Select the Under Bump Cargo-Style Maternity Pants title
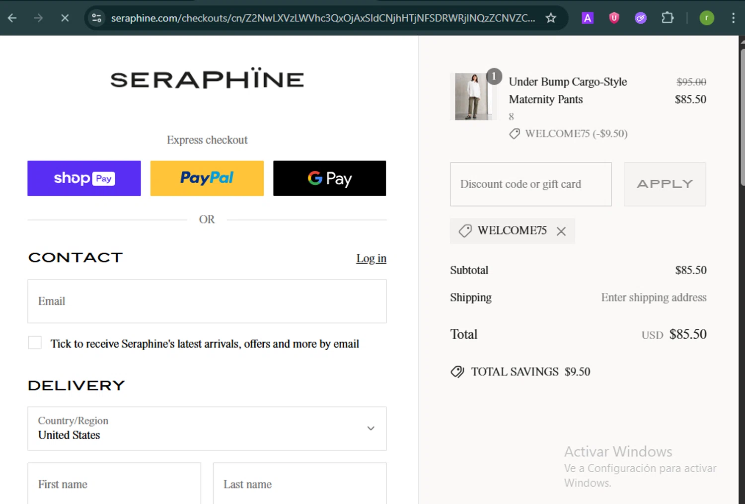This screenshot has height=504, width=745. (x=568, y=90)
